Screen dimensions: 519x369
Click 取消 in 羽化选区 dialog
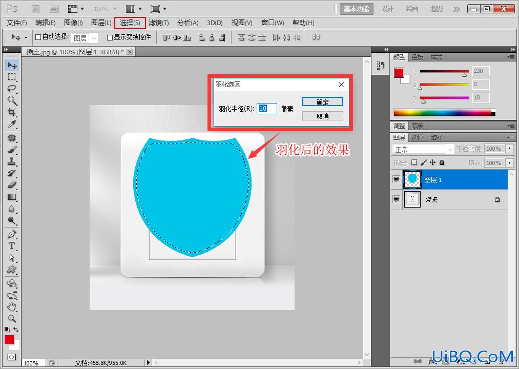(322, 116)
